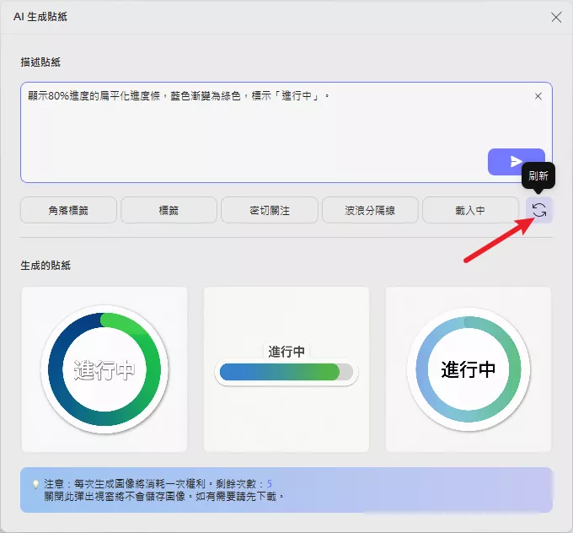Screen dimensions: 573x533
Task: Click the refresh suggestions icon
Action: (539, 210)
